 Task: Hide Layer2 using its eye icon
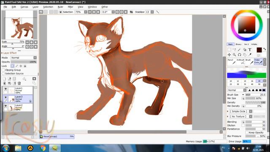tap(5, 106)
